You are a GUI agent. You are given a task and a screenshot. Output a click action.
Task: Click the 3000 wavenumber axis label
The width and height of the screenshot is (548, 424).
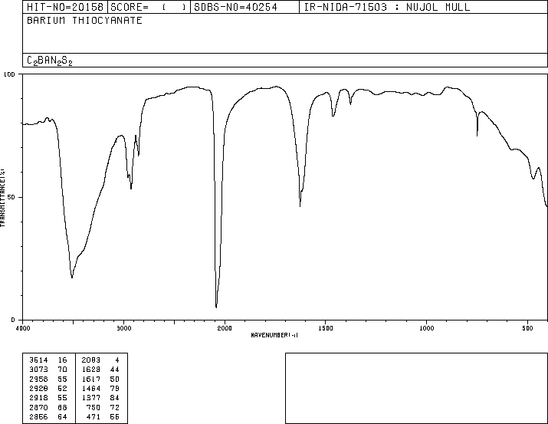(x=123, y=328)
